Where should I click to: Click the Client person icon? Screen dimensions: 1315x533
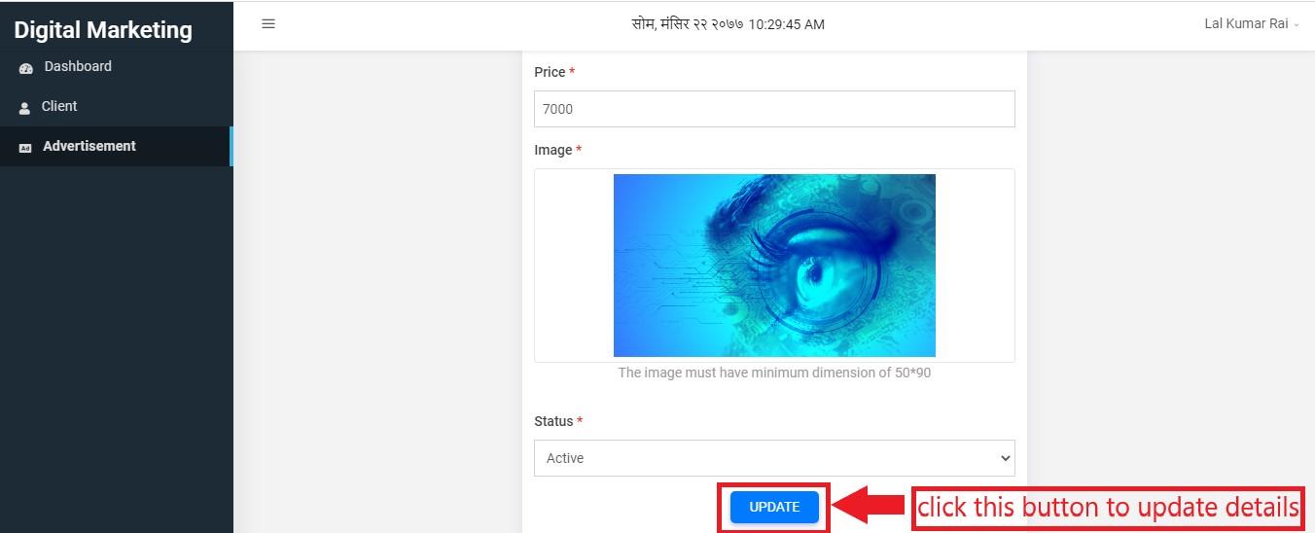pos(25,108)
